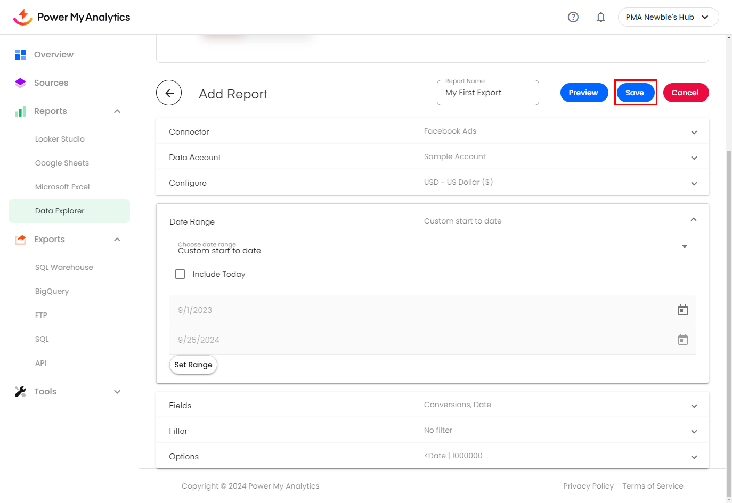Open the PMA Newbie's Hub dropdown
The height and width of the screenshot is (503, 732).
pos(668,17)
